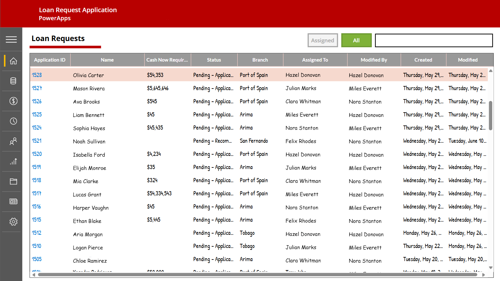Screen dimensions: 500x281
Task: Open application 1512 link
Action: tap(36, 233)
